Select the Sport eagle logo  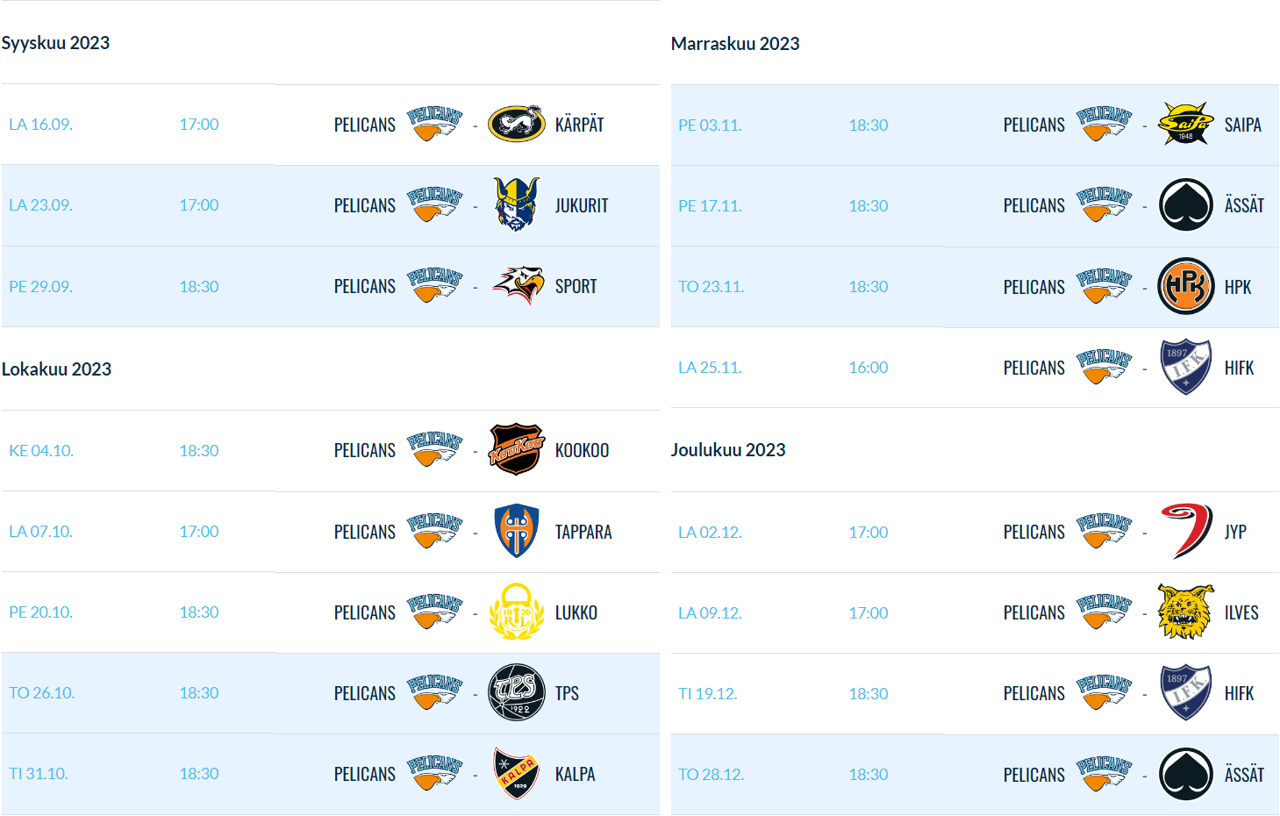click(518, 285)
